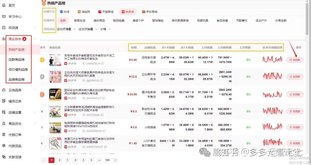
Task: Copy product ID JQktKXBlmd
Action: (104, 131)
